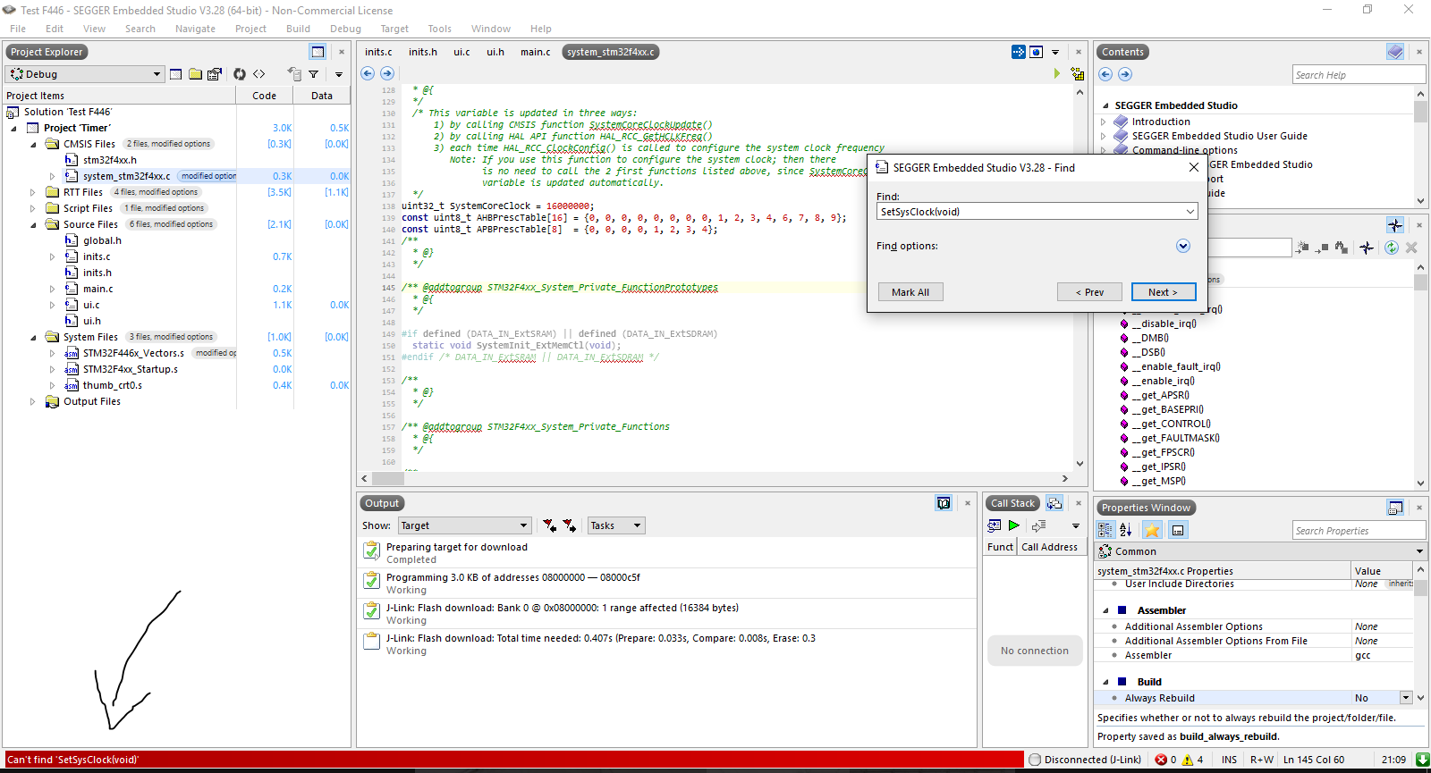Click the globe window icon above editor
The height and width of the screenshot is (773, 1431).
1037,52
